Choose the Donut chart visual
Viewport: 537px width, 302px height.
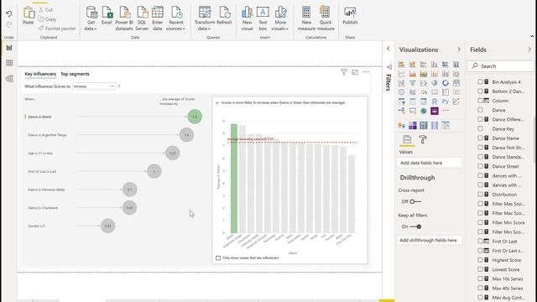pyautogui.click(x=446, y=83)
